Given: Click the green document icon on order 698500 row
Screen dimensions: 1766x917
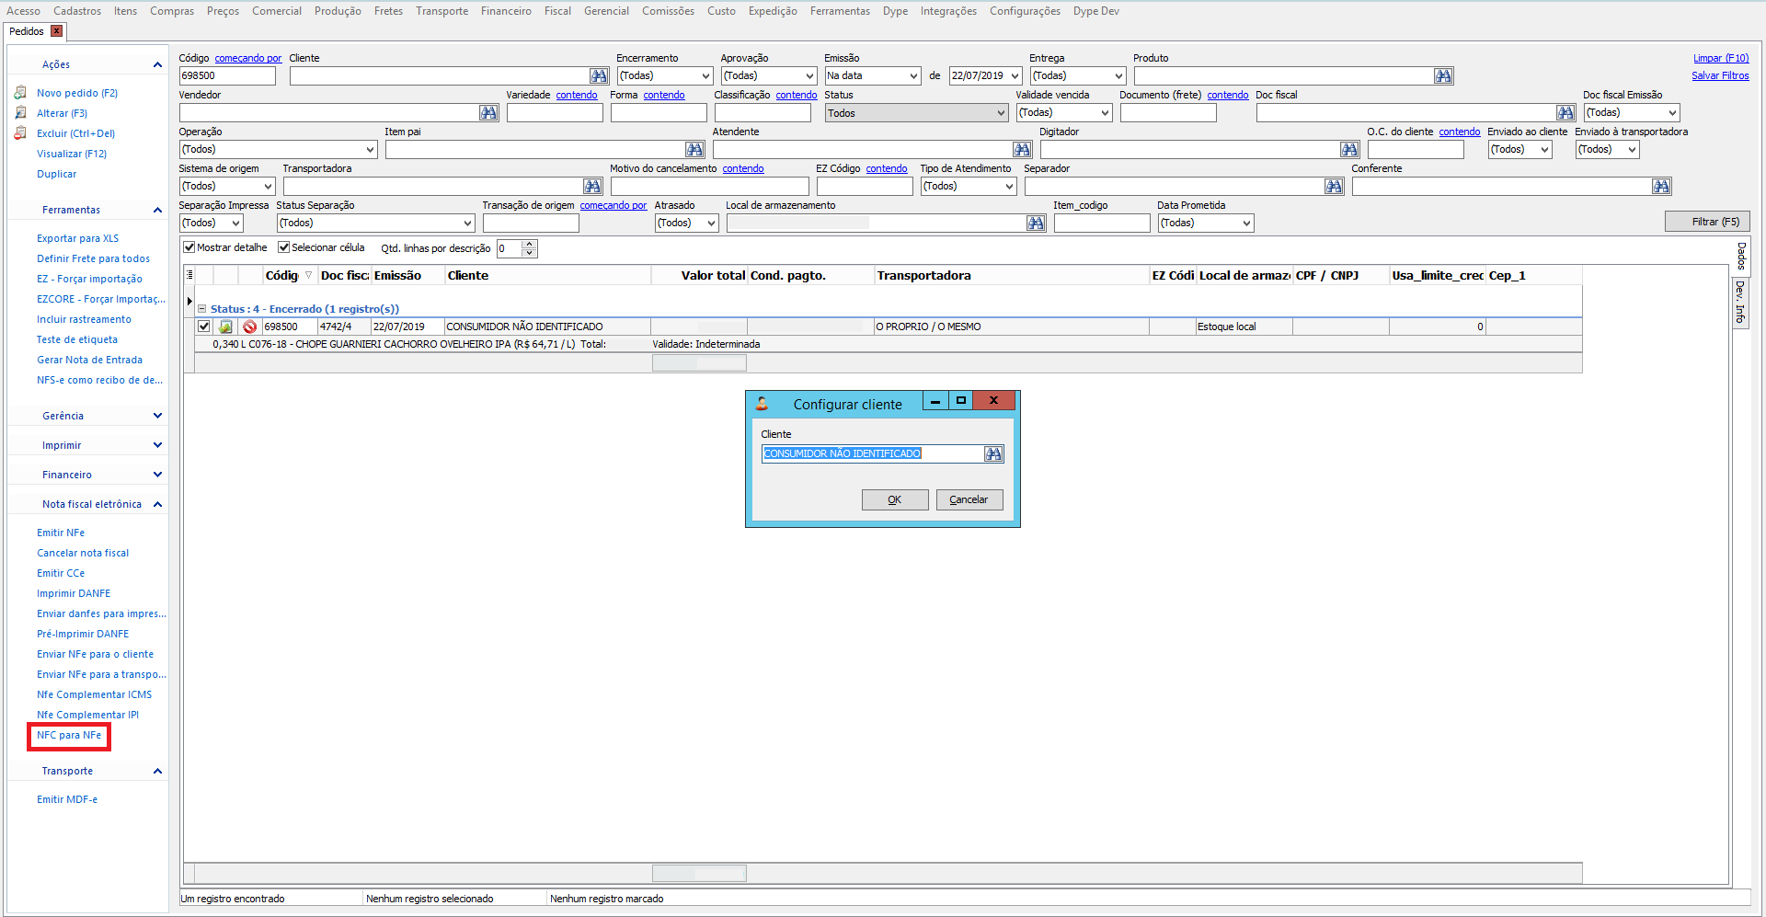Looking at the screenshot, I should (x=225, y=327).
